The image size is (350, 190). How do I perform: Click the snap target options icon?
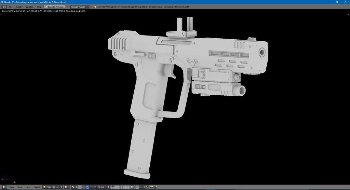(x=147, y=187)
